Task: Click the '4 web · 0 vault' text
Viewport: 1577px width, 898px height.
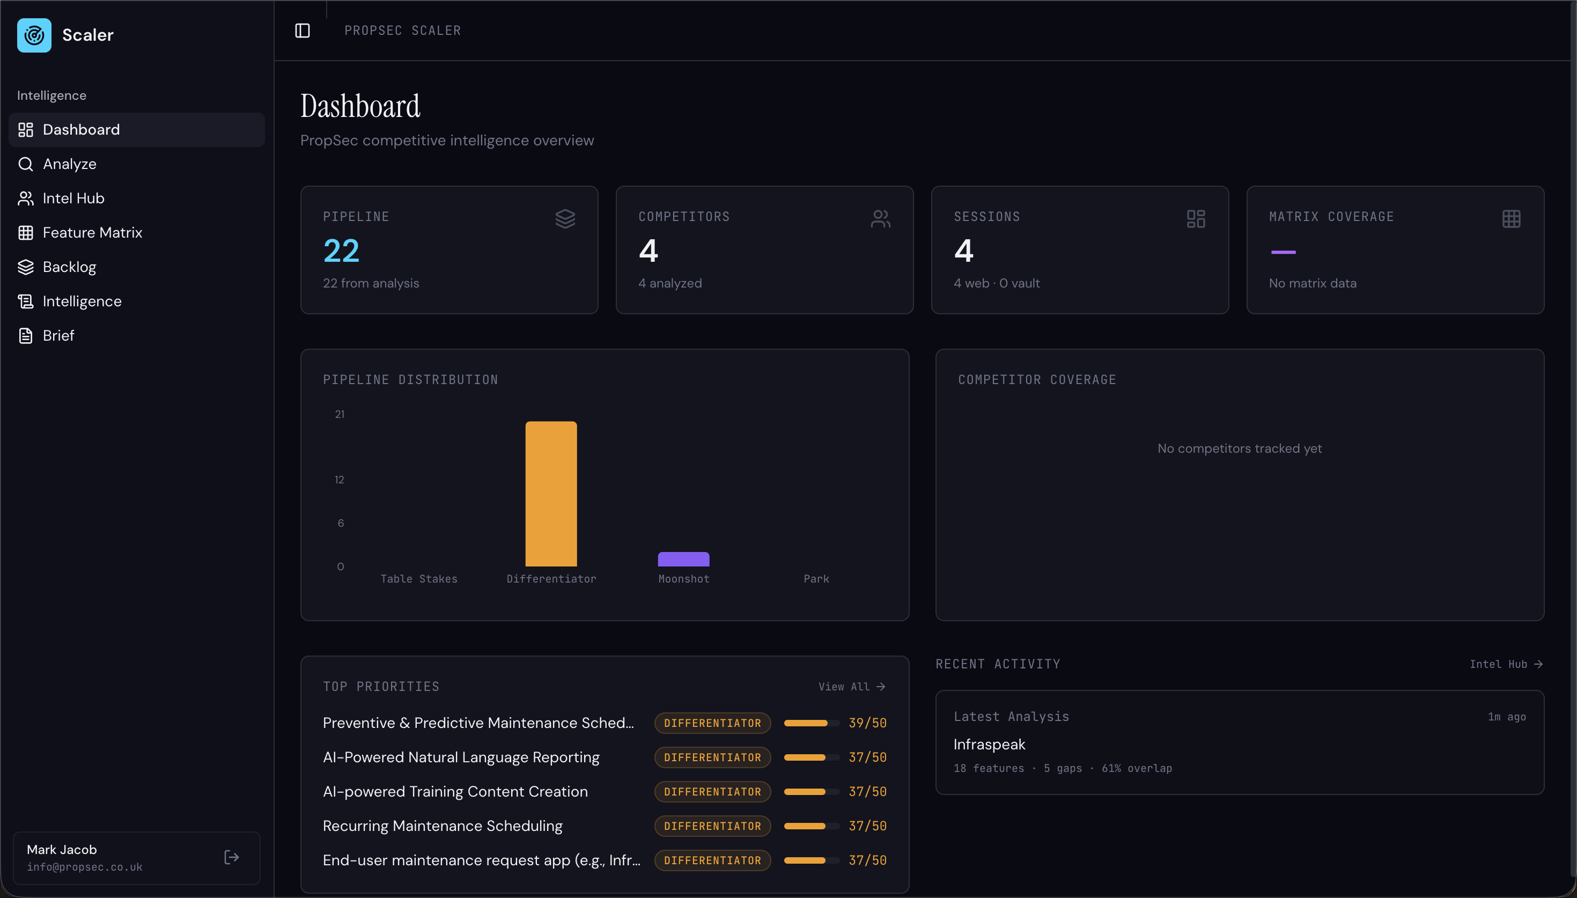Action: pos(996,283)
